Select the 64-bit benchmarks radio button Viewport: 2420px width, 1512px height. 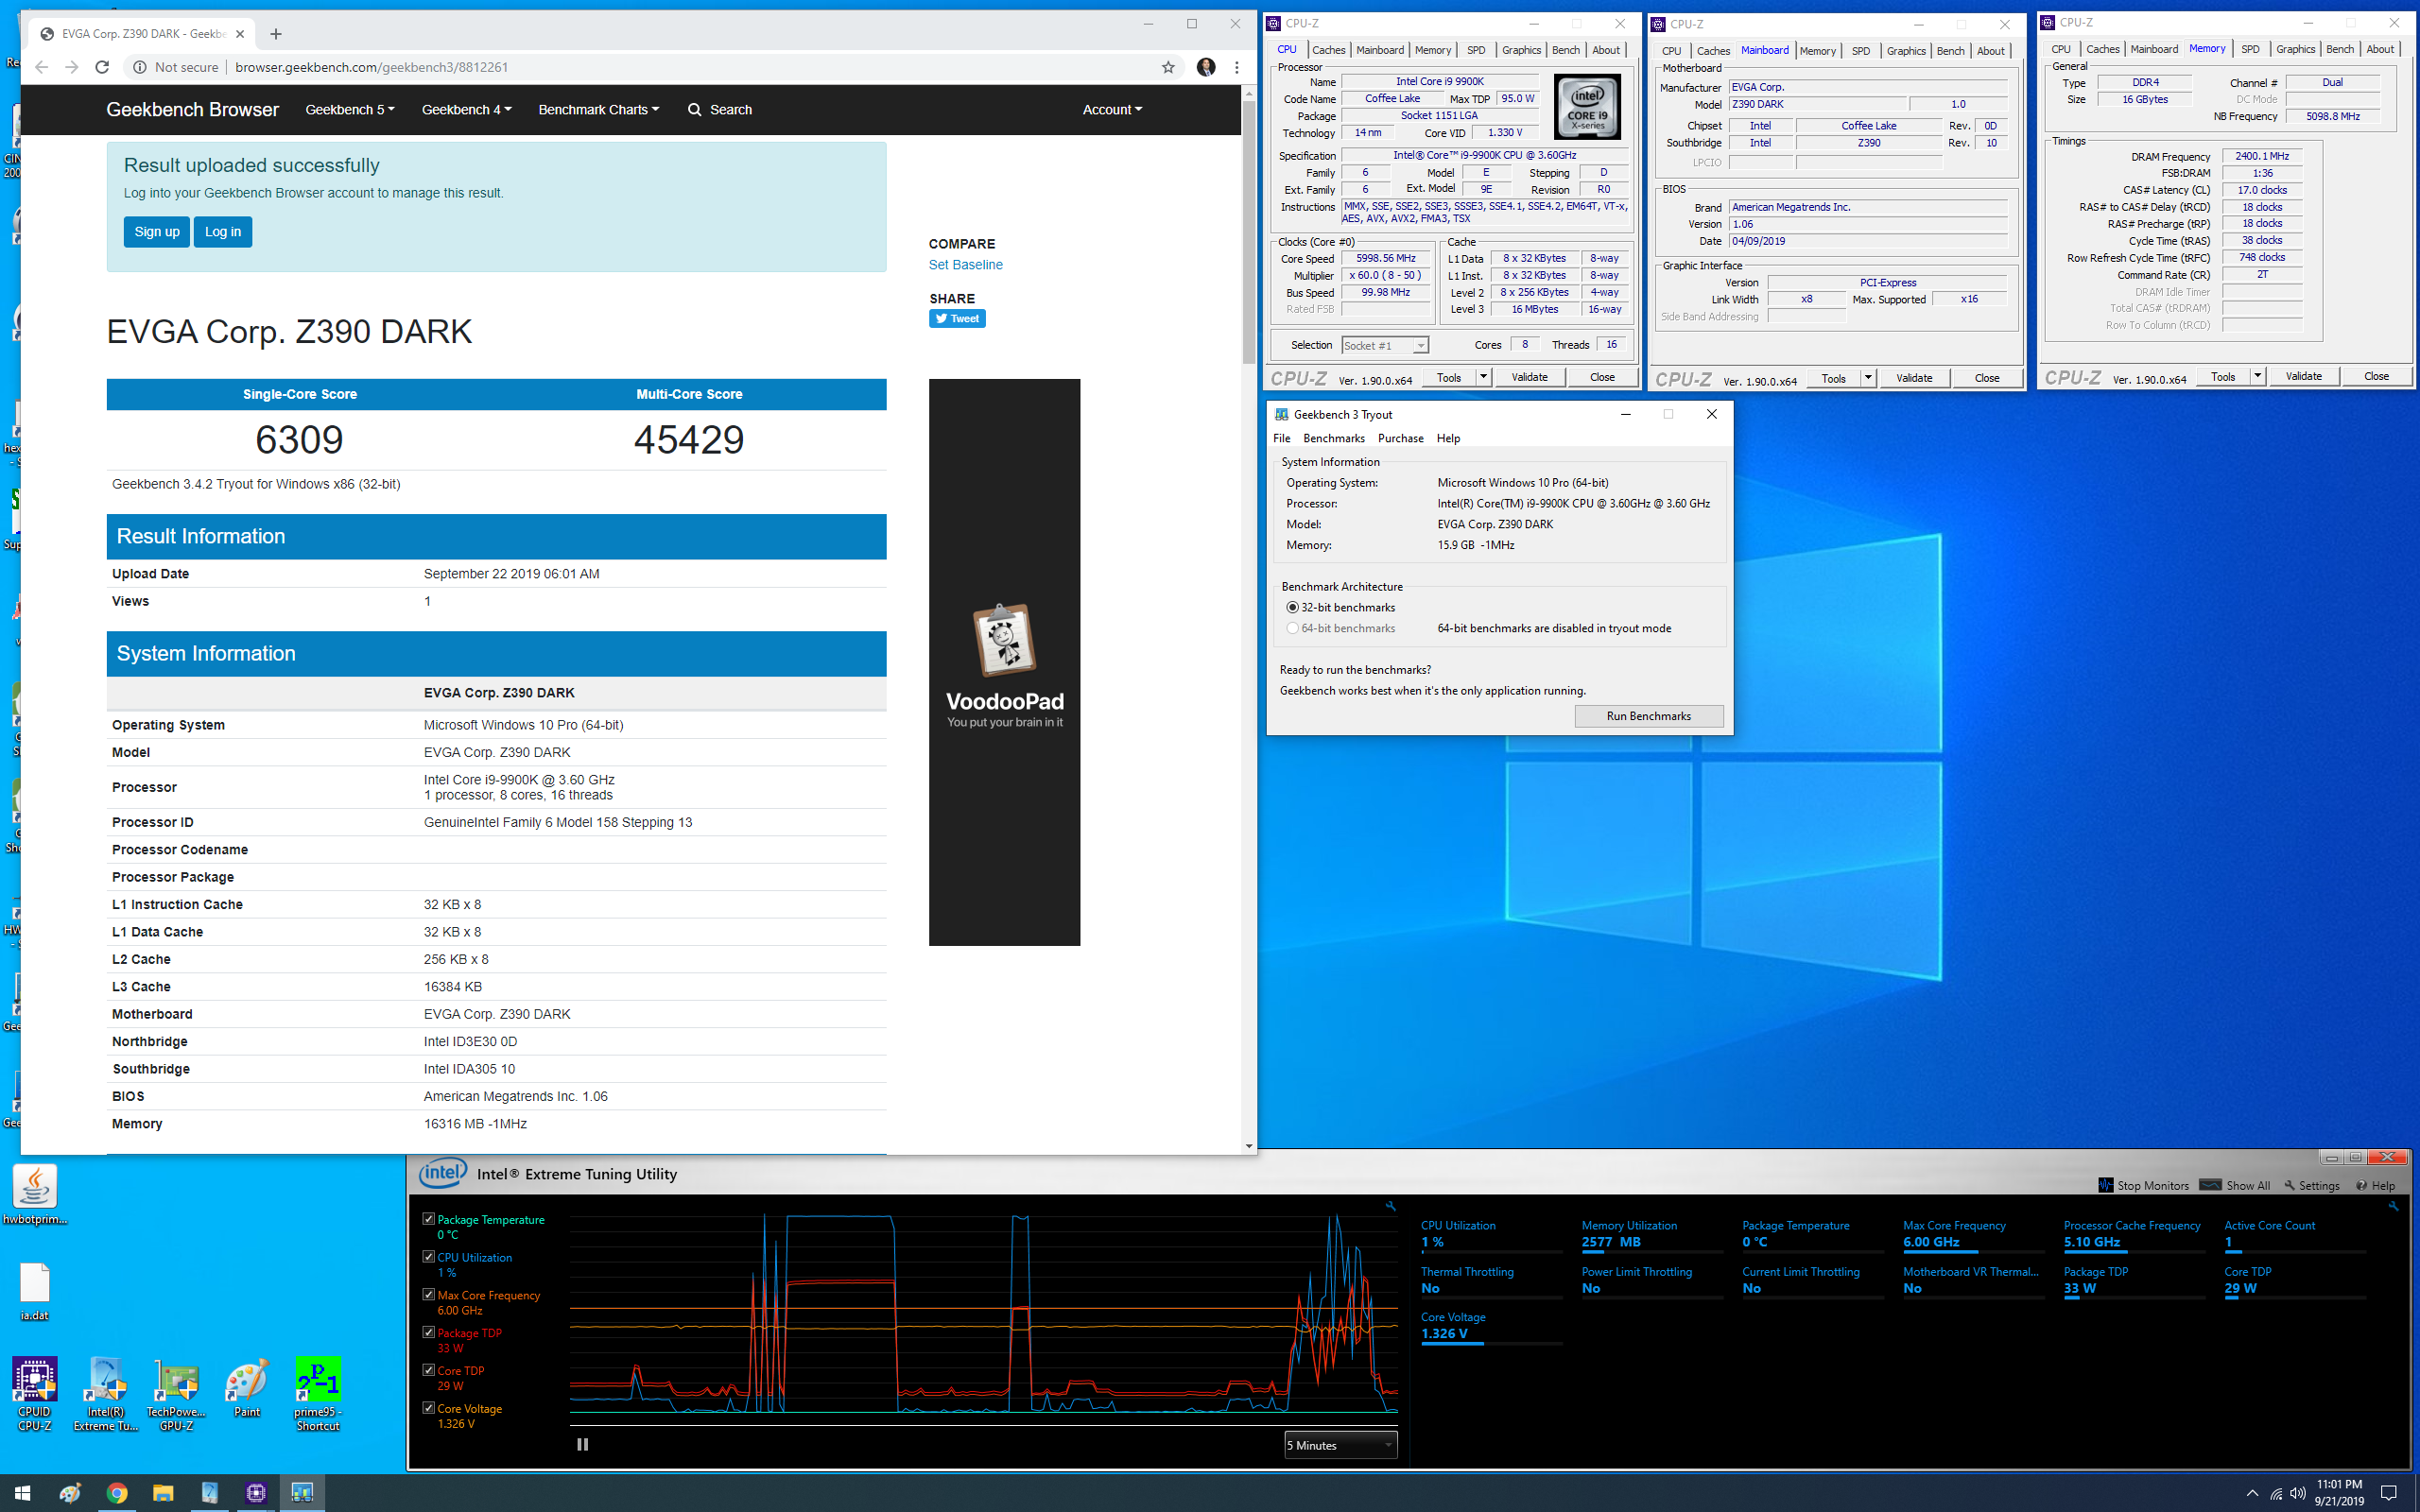coord(1292,628)
